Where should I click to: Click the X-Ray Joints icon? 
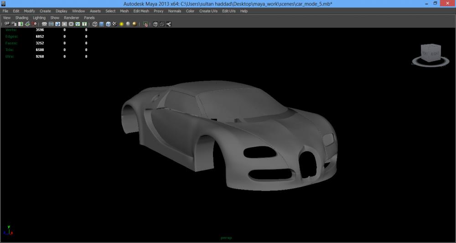tap(169, 24)
